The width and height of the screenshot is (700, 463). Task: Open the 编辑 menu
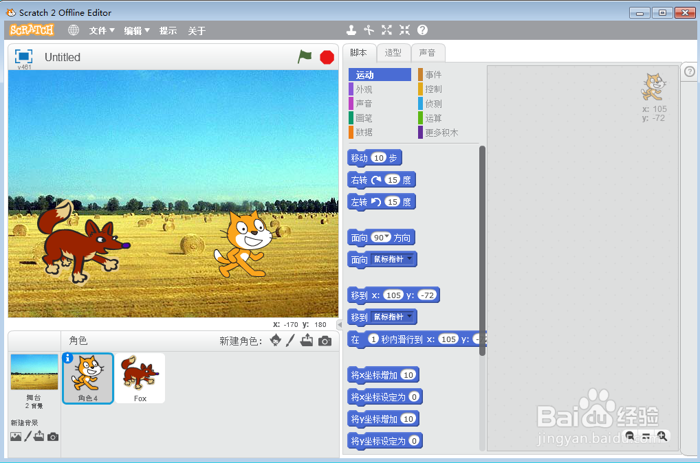(137, 30)
